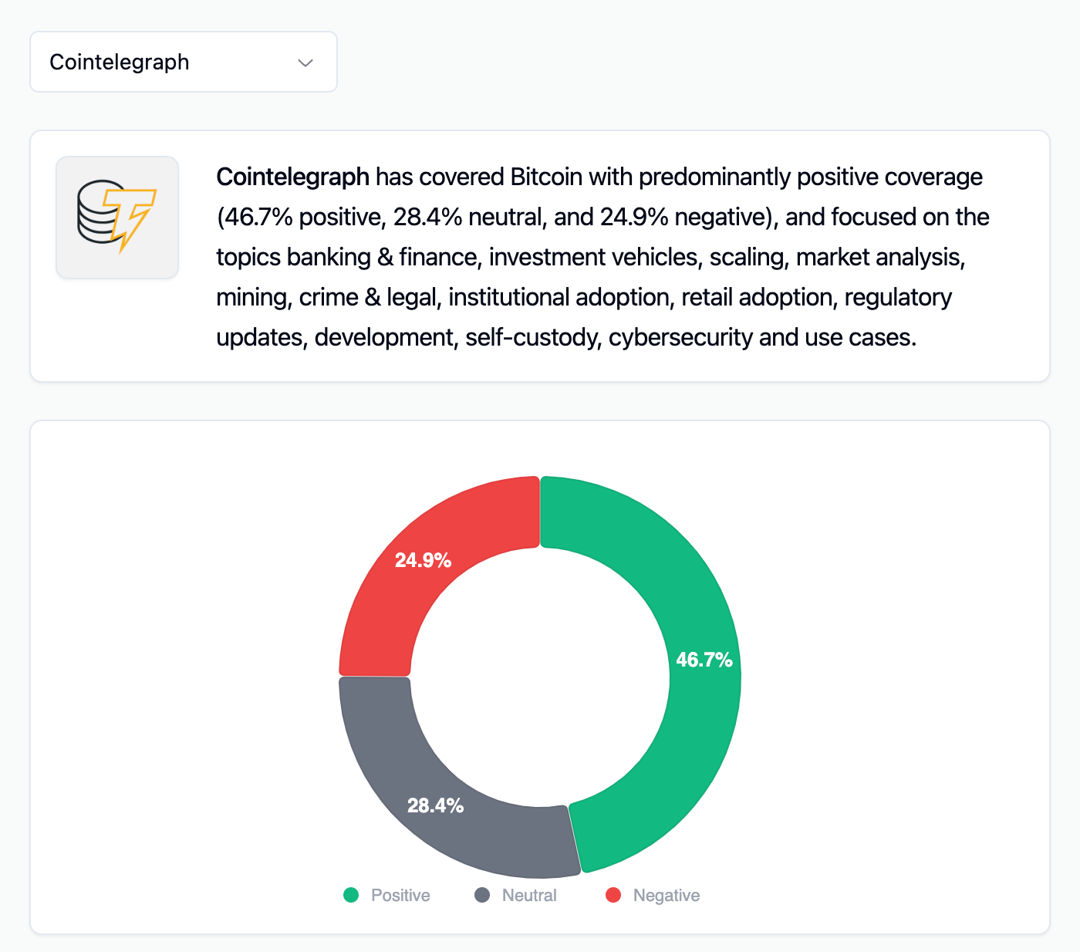Click the chevron arrow in the source selector

pos(305,63)
